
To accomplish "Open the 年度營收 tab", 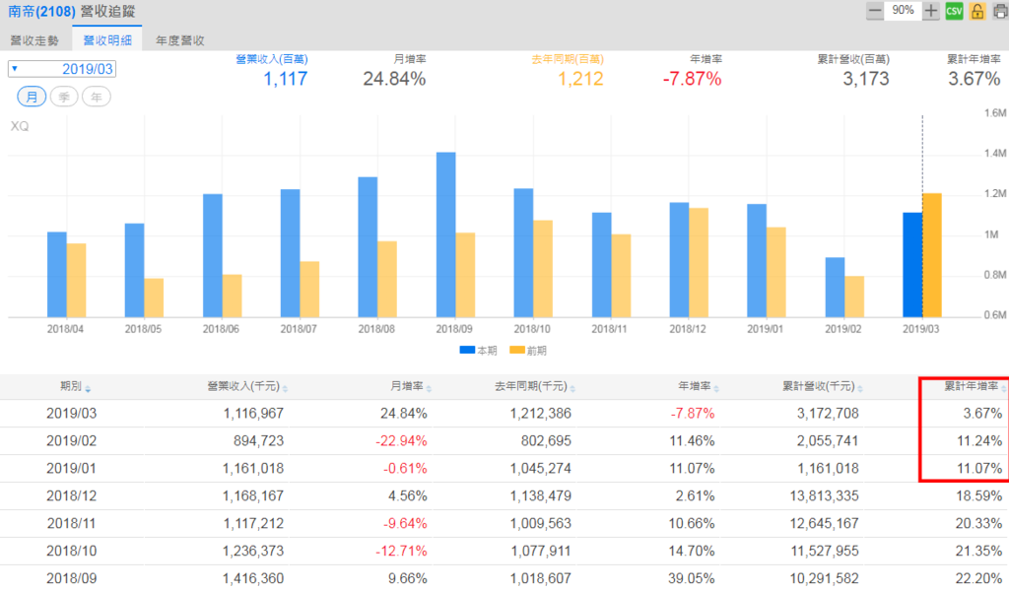I will [180, 40].
